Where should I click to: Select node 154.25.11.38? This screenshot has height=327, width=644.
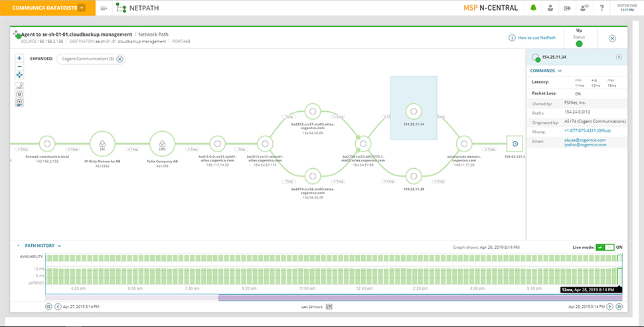[x=414, y=176]
